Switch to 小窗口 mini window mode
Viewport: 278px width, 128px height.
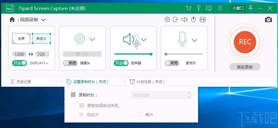(x=238, y=8)
